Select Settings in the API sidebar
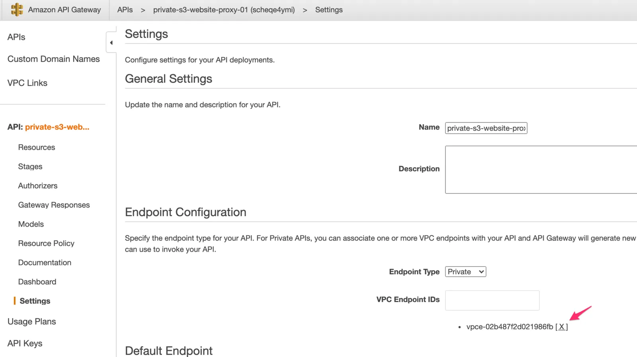 [x=35, y=301]
